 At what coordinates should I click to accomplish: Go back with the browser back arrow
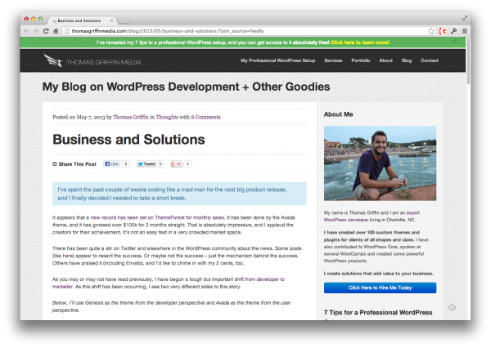coord(26,31)
